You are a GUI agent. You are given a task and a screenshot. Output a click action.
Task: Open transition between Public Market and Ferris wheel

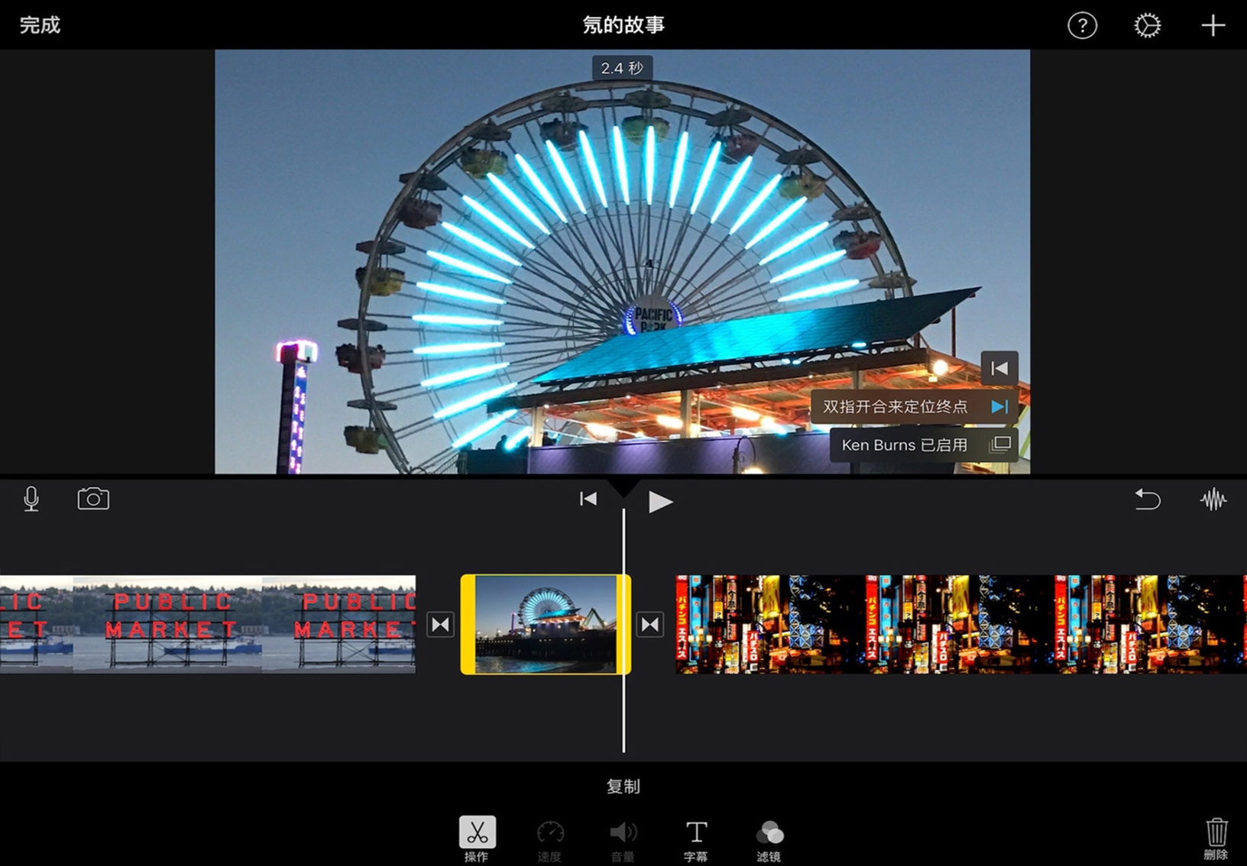coord(441,625)
